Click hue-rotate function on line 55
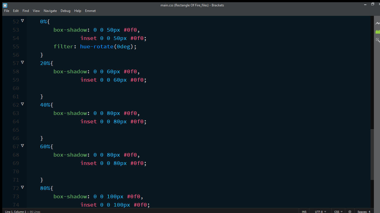The width and height of the screenshot is (380, 213). tap(97, 46)
